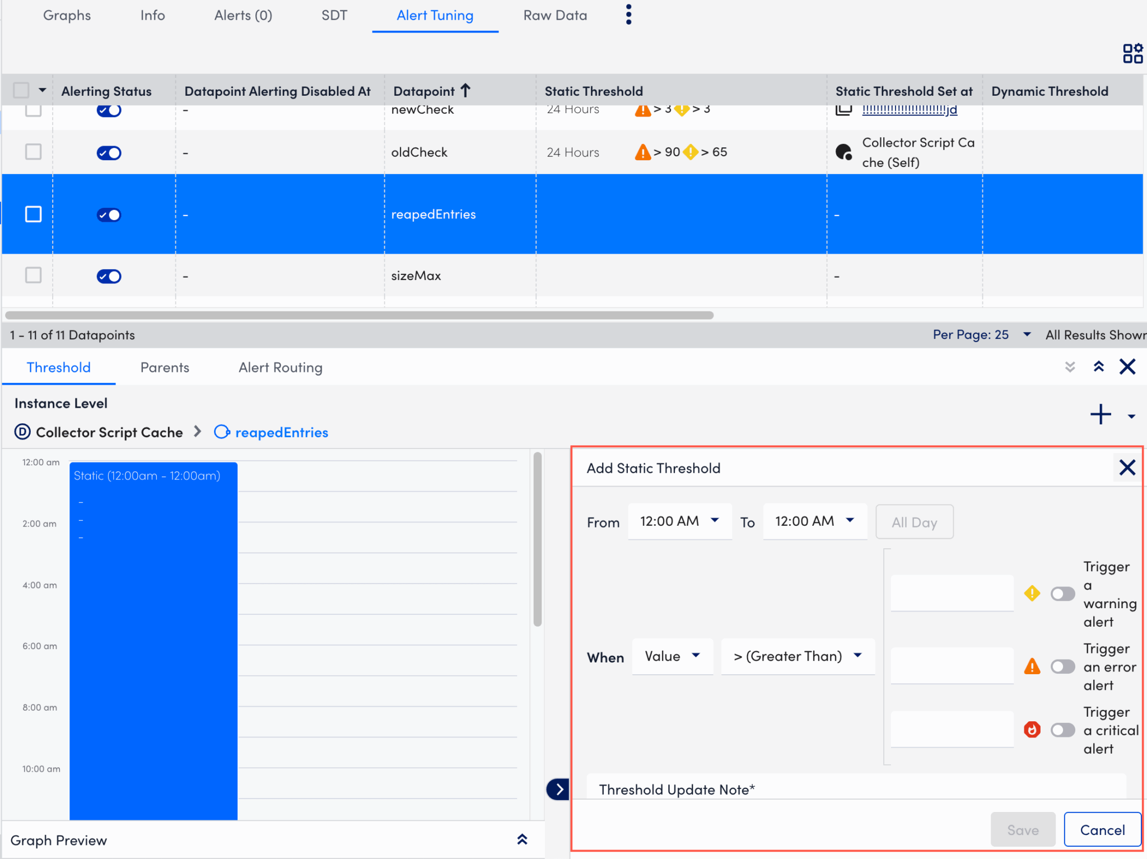
Task: Open the Greater Than comparison dropdown
Action: (798, 656)
